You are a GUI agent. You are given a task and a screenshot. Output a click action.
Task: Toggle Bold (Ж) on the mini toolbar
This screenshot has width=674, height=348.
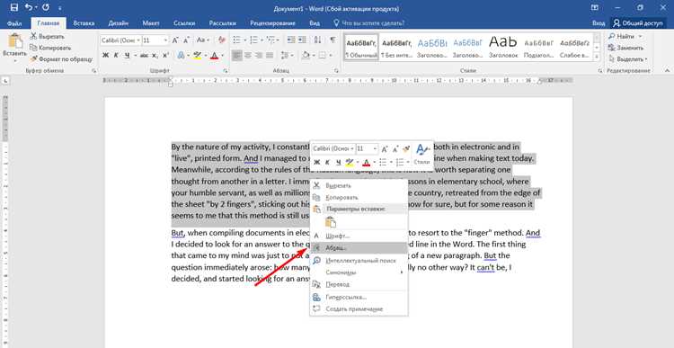point(317,162)
